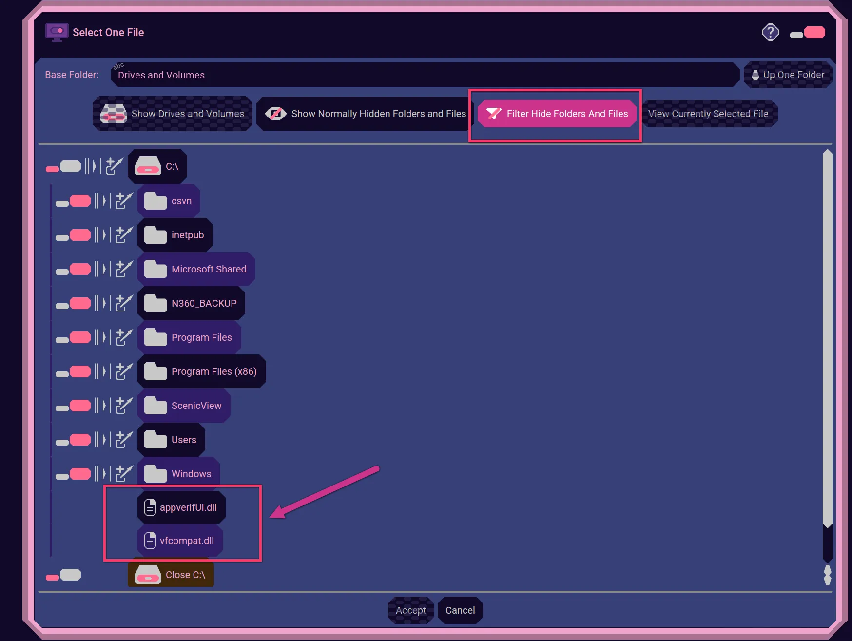Select the vfcompat.dll file

click(x=180, y=541)
